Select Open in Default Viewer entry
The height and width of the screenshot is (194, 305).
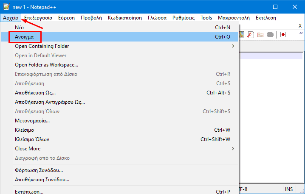coord(120,55)
